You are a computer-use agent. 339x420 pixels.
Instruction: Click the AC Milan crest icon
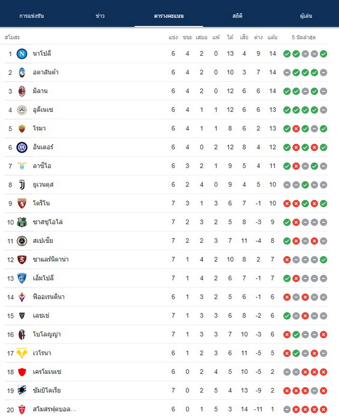tap(22, 91)
